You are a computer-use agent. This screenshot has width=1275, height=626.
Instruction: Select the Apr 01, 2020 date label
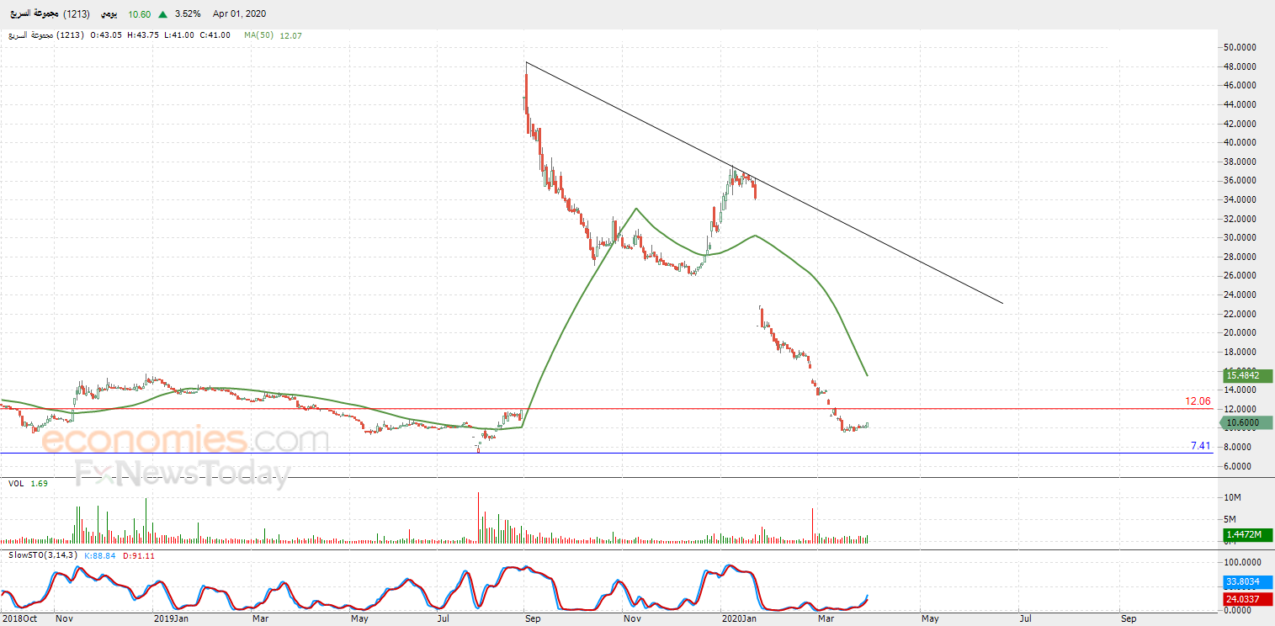click(x=240, y=14)
